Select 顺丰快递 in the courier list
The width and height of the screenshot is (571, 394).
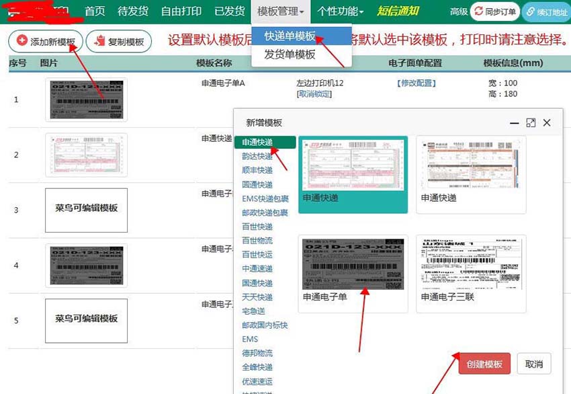click(x=257, y=170)
